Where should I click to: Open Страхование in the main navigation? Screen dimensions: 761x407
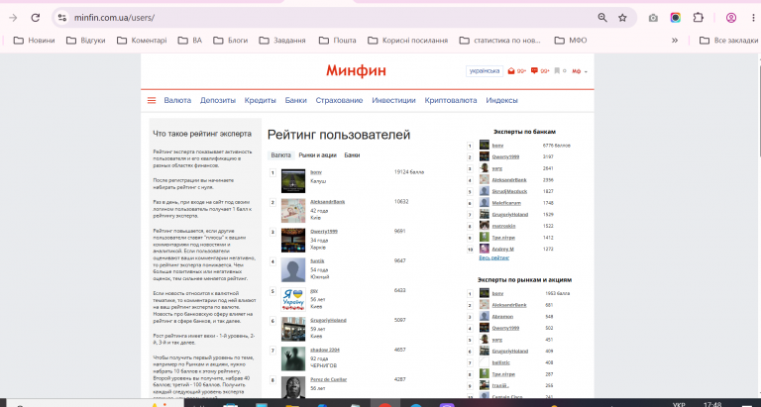pyautogui.click(x=339, y=100)
